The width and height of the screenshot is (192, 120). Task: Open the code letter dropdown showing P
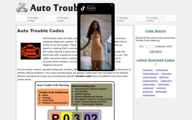[x=141, y=46]
